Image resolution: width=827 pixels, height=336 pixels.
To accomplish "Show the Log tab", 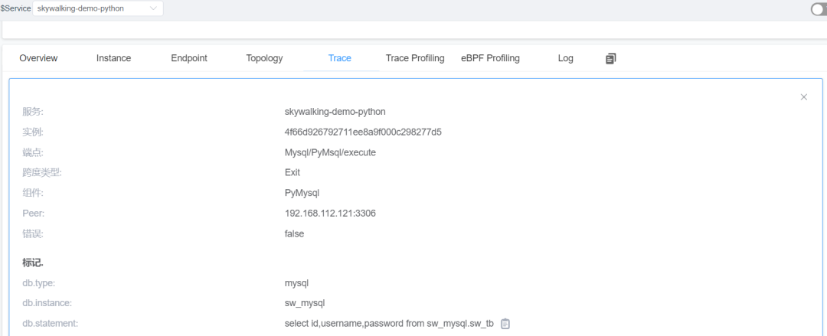I will coord(565,58).
